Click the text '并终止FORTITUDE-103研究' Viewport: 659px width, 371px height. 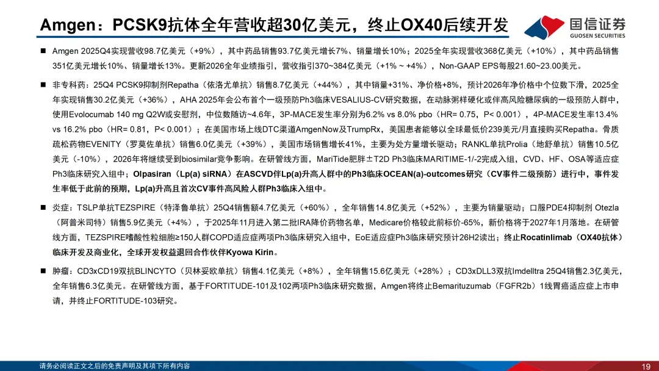tap(121, 301)
